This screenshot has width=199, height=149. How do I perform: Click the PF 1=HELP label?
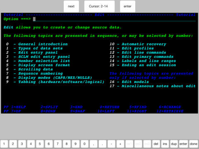pyautogui.click(x=15, y=107)
